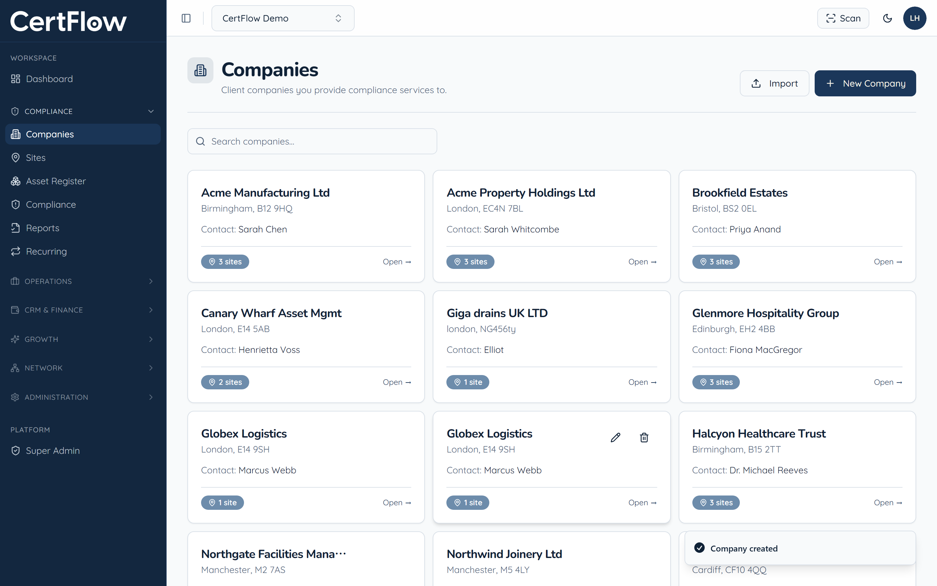Click the search magnifier icon
This screenshot has width=937, height=586.
click(200, 142)
